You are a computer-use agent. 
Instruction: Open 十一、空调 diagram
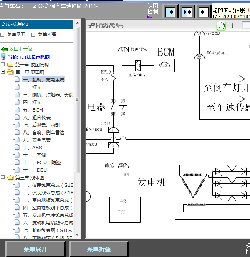pos(34,155)
